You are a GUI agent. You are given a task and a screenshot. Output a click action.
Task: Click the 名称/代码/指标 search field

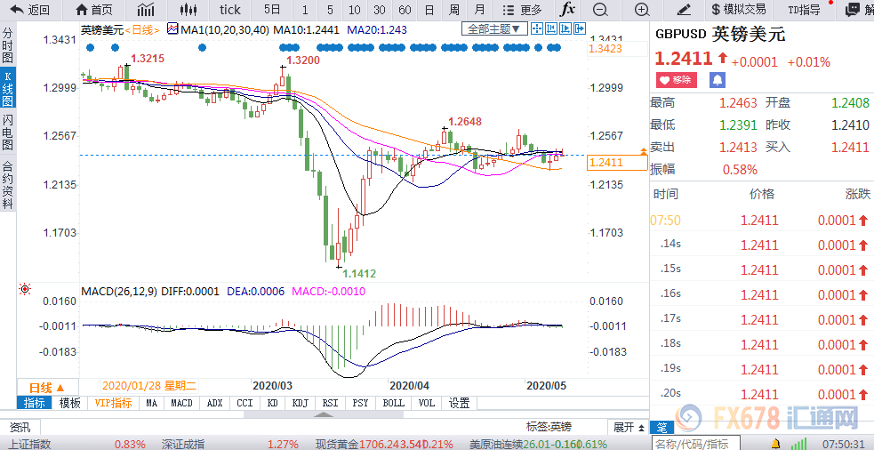coord(693,443)
